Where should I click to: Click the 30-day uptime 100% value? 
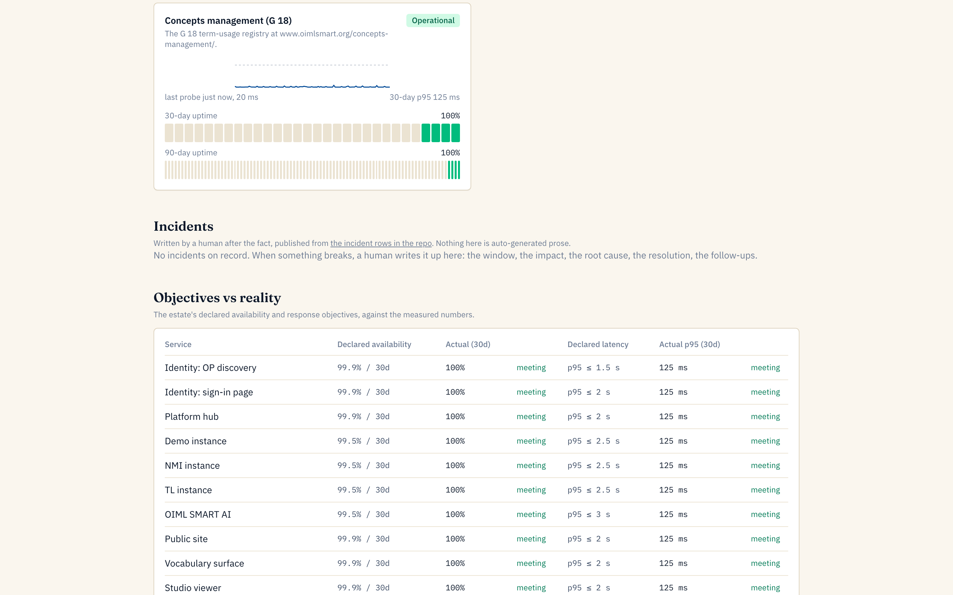450,116
